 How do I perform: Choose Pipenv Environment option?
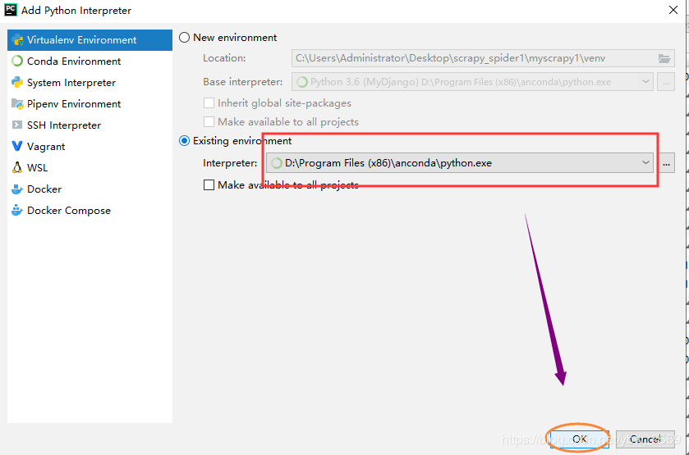[x=90, y=104]
